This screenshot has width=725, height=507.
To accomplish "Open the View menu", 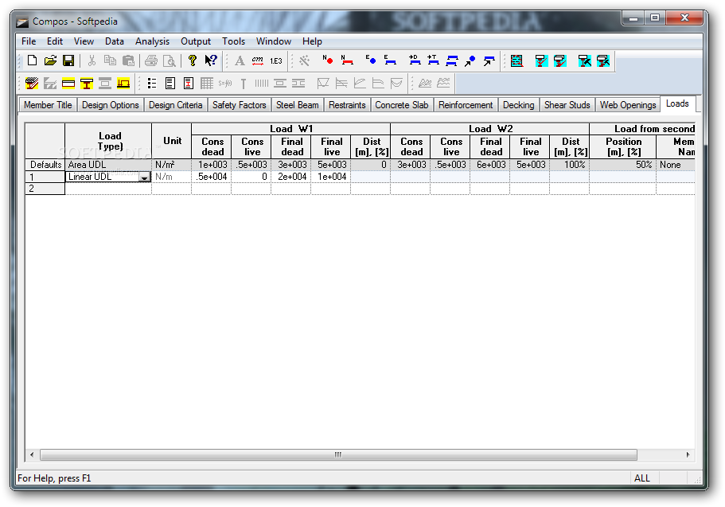I will [84, 41].
